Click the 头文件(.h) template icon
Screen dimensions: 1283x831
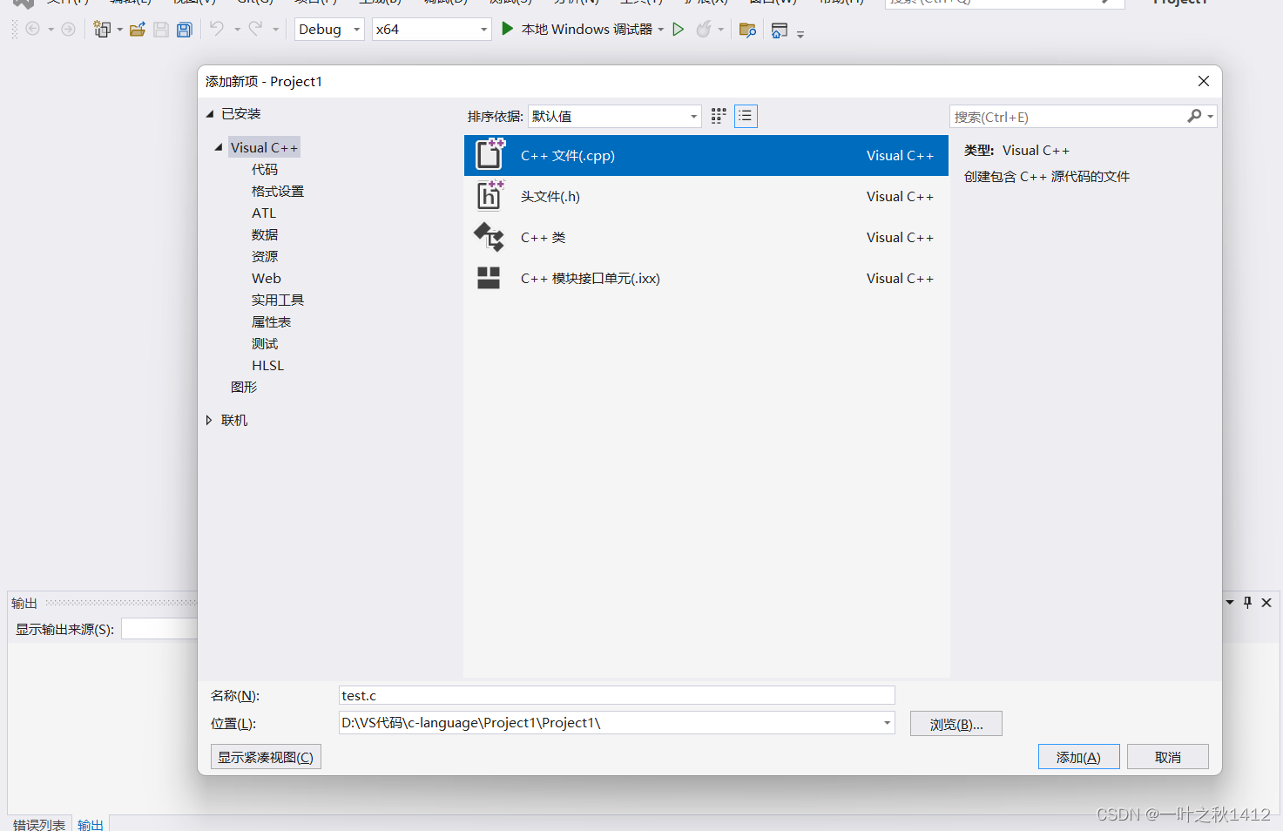pyautogui.click(x=490, y=195)
